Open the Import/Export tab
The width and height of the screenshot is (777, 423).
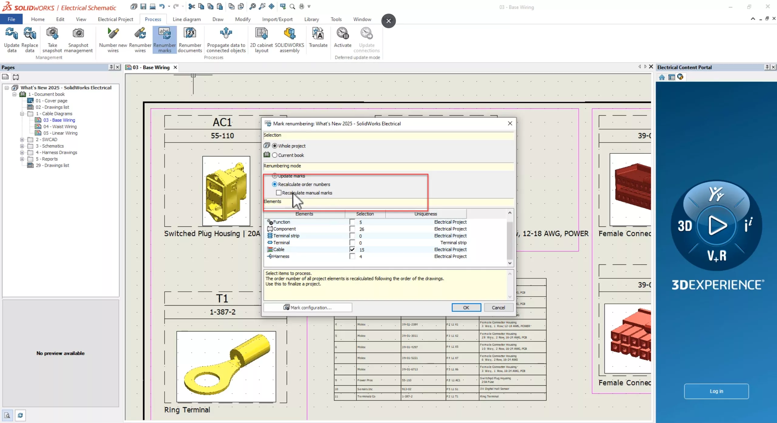[277, 19]
